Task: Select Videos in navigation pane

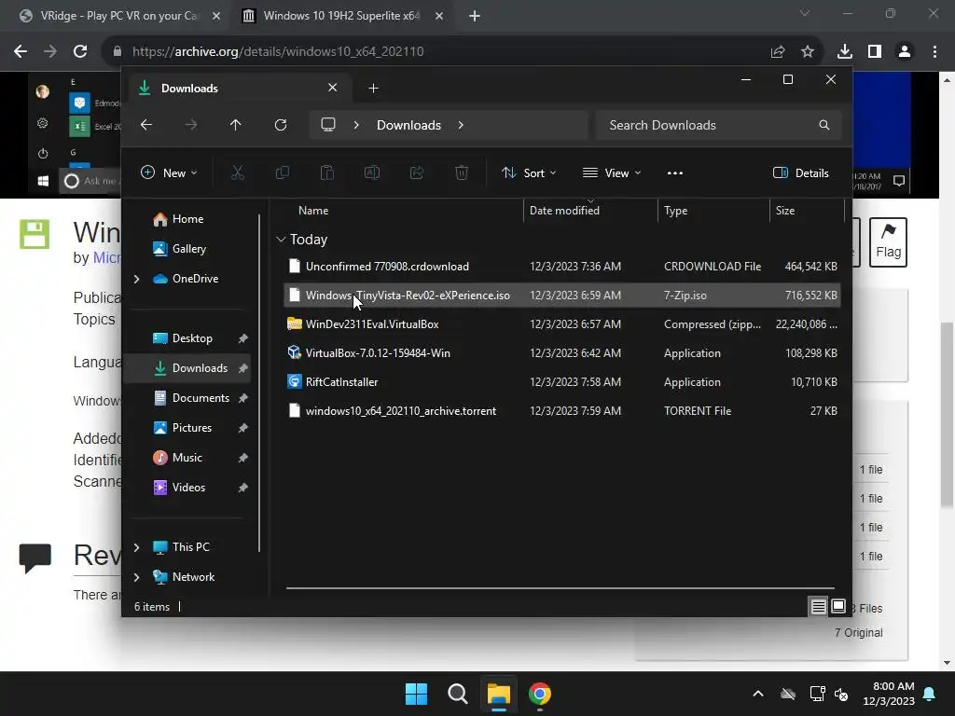Action: [x=188, y=488]
